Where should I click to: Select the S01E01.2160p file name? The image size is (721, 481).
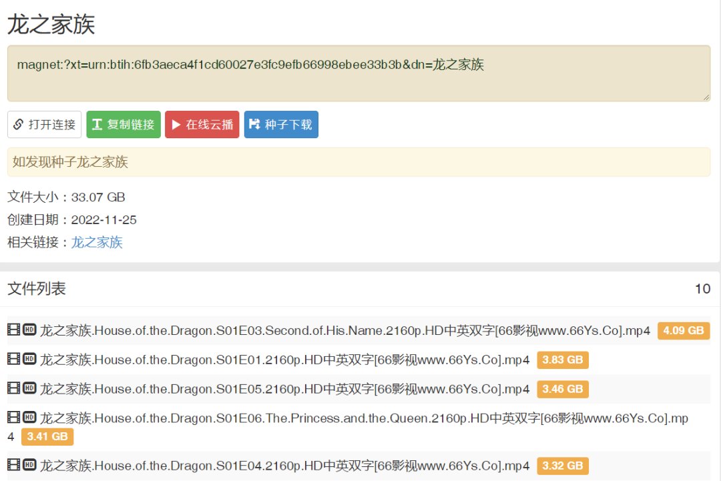[x=284, y=360]
